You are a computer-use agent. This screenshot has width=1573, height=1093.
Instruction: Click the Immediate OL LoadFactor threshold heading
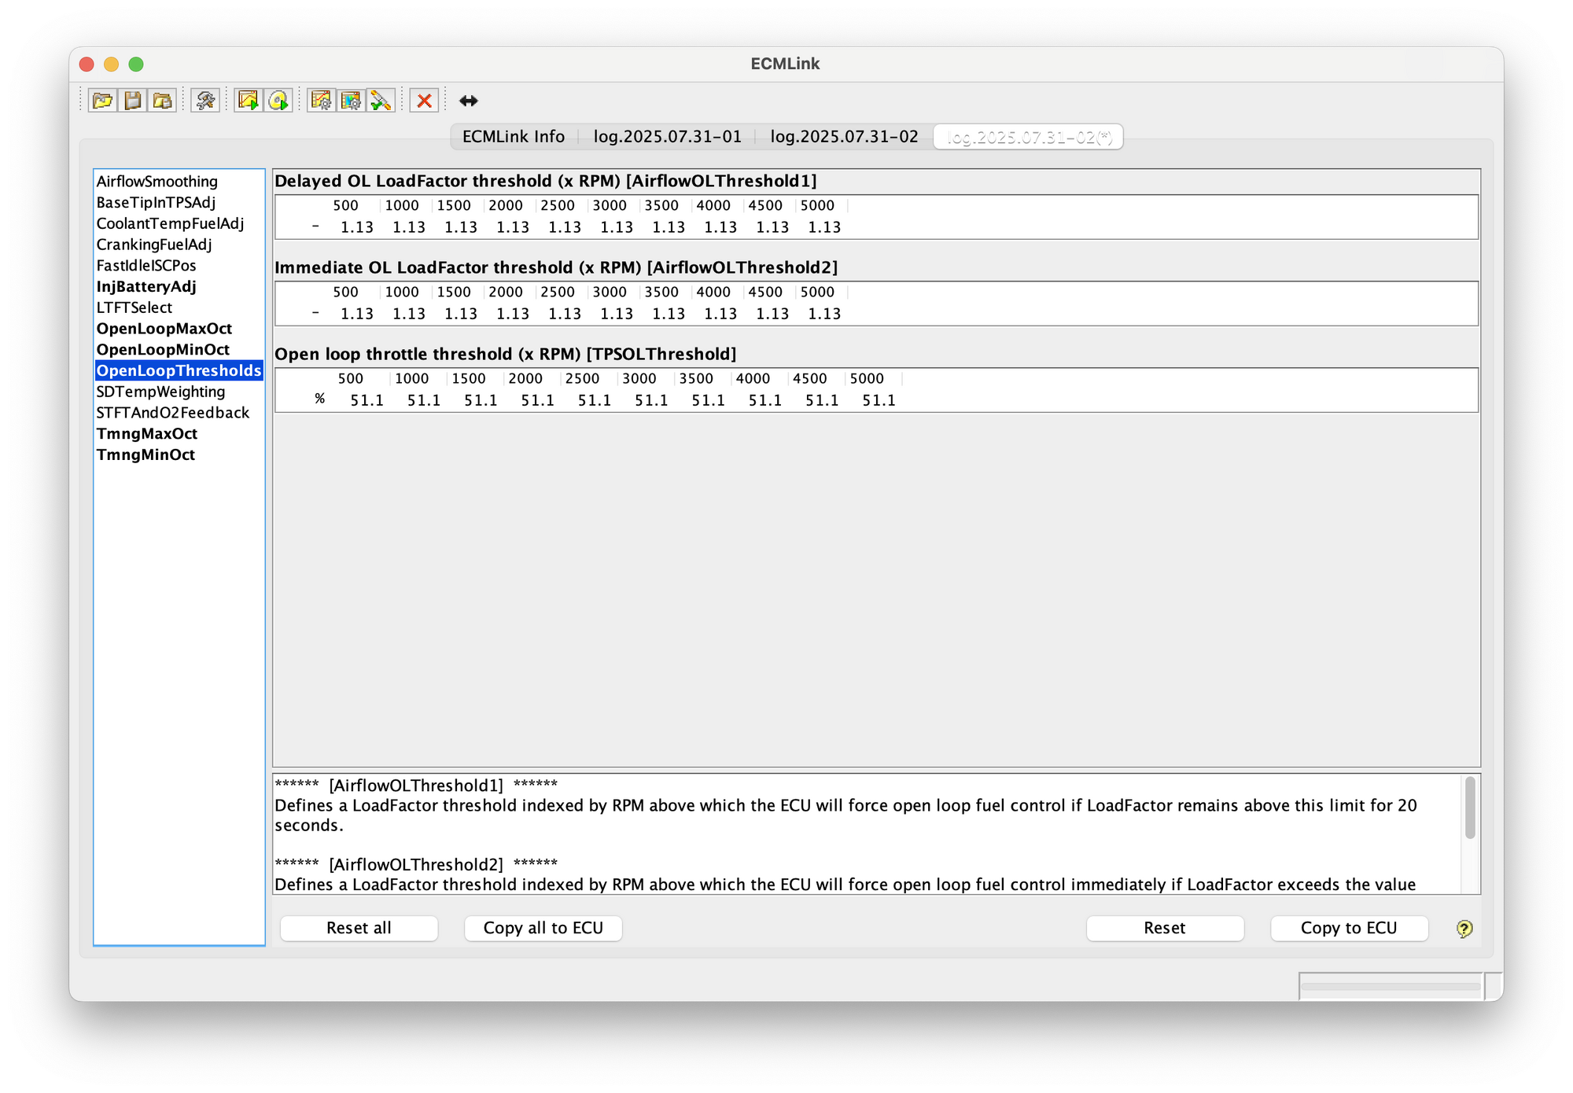coord(556,267)
